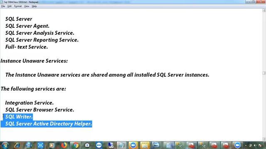The width and height of the screenshot is (266, 149).
Task: Open TeamViewer from the taskbar
Action: (99, 145)
